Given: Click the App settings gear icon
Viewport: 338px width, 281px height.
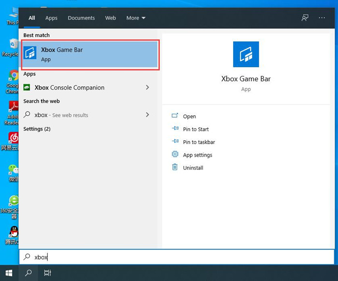Looking at the screenshot, I should tap(175, 154).
